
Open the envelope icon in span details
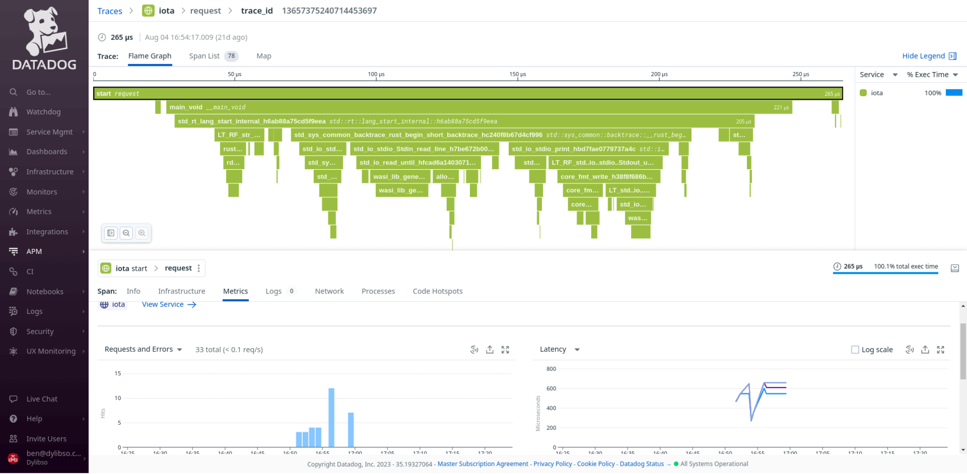[955, 268]
